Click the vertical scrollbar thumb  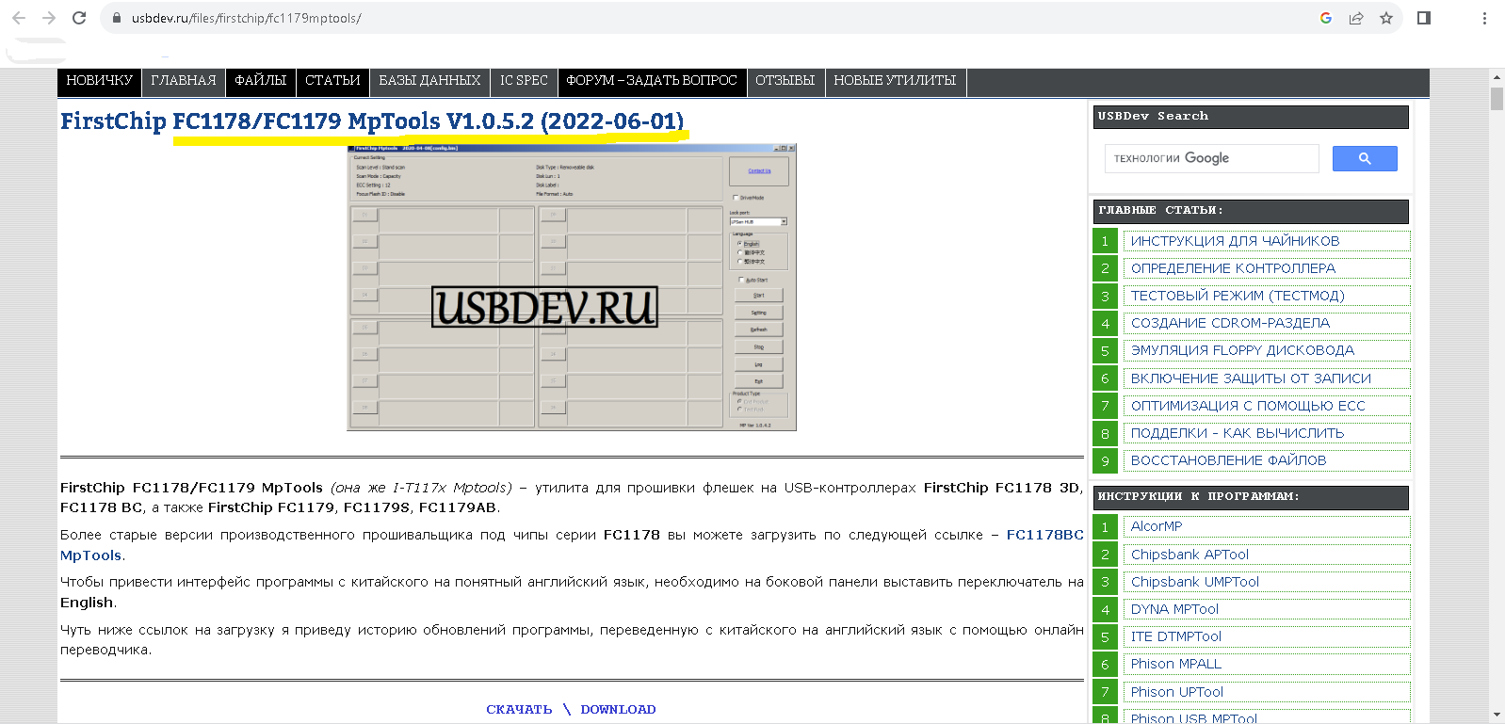point(1497,98)
